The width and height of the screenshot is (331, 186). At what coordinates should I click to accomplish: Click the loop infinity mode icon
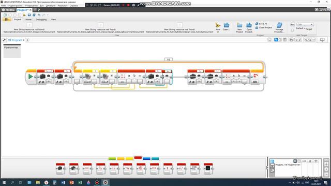click(255, 82)
